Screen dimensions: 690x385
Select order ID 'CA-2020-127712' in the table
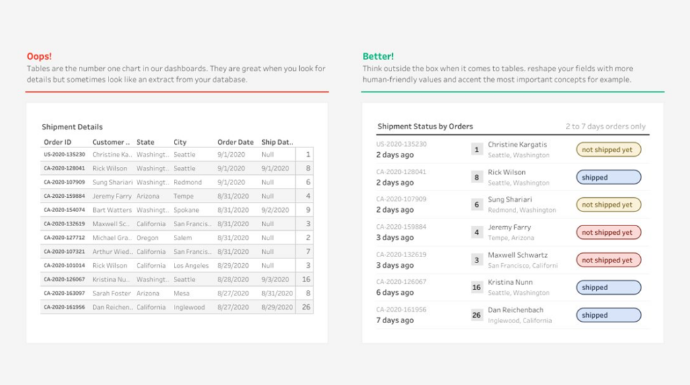click(x=64, y=238)
